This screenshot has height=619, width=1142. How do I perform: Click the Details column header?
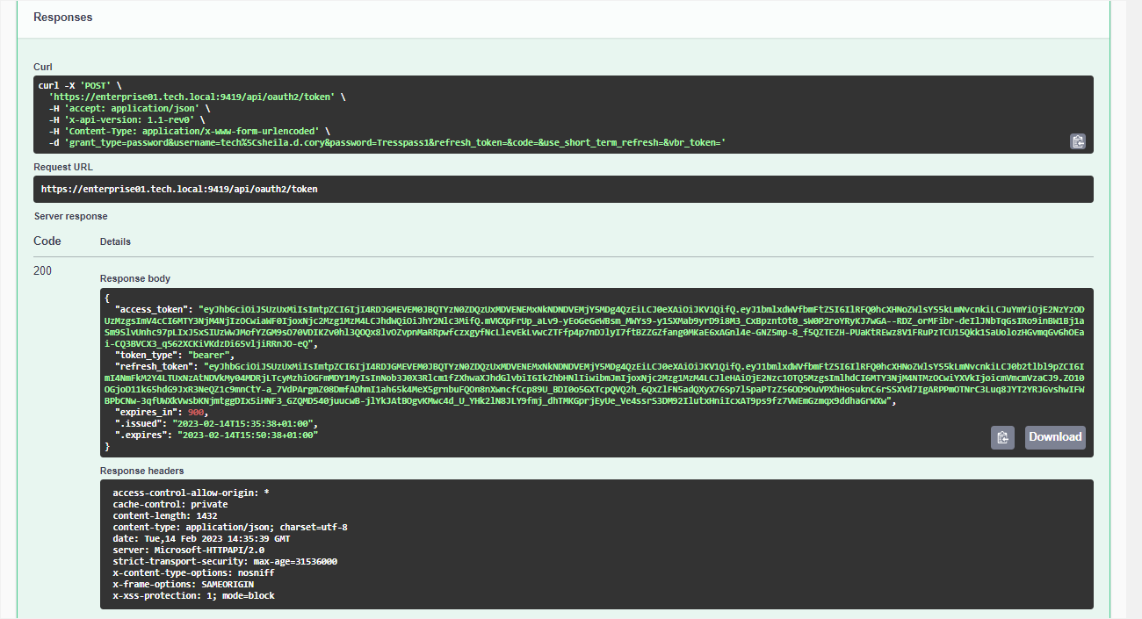(x=115, y=241)
